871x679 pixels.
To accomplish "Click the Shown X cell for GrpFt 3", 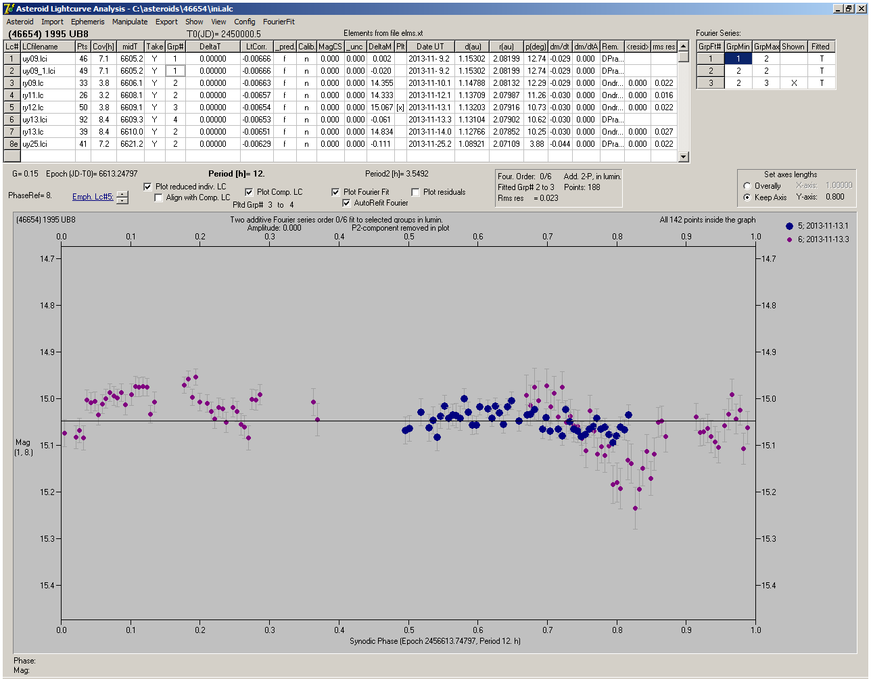I will (x=793, y=83).
